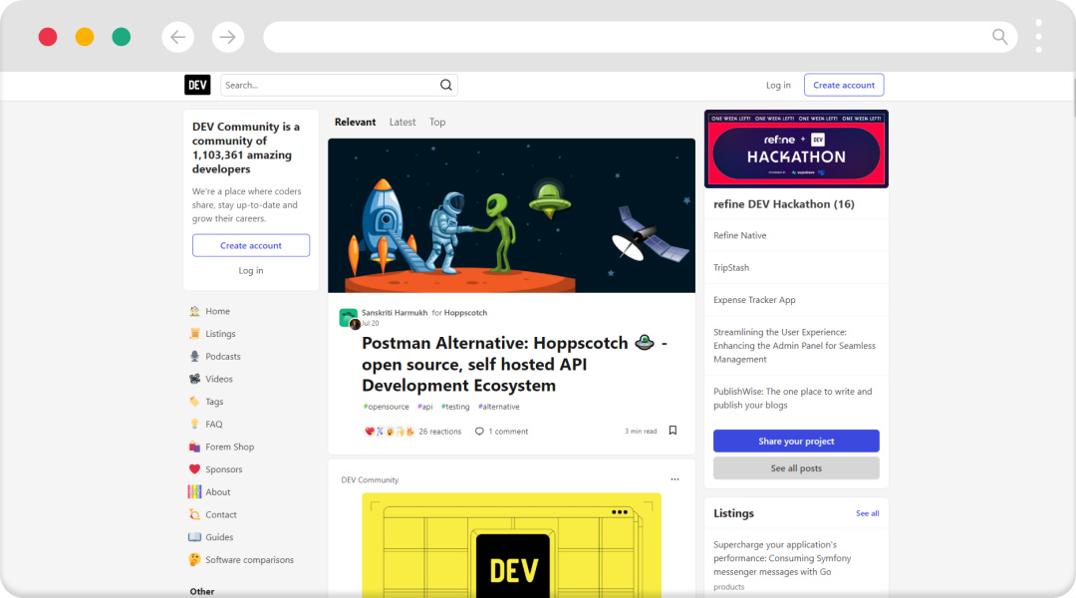Open the Refine Native hackathon post
The image size is (1076, 598).
[x=739, y=235]
